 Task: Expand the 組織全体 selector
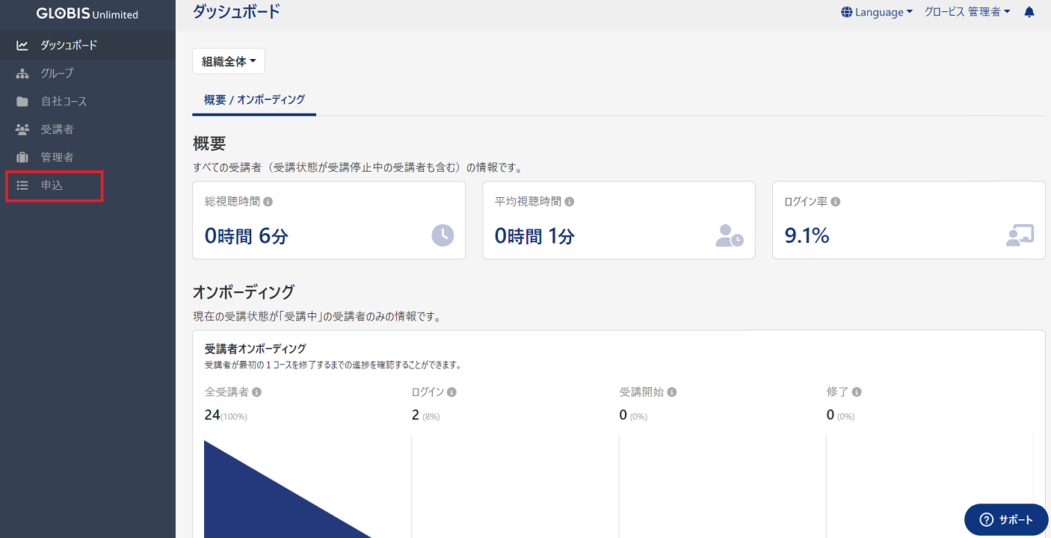(x=229, y=61)
